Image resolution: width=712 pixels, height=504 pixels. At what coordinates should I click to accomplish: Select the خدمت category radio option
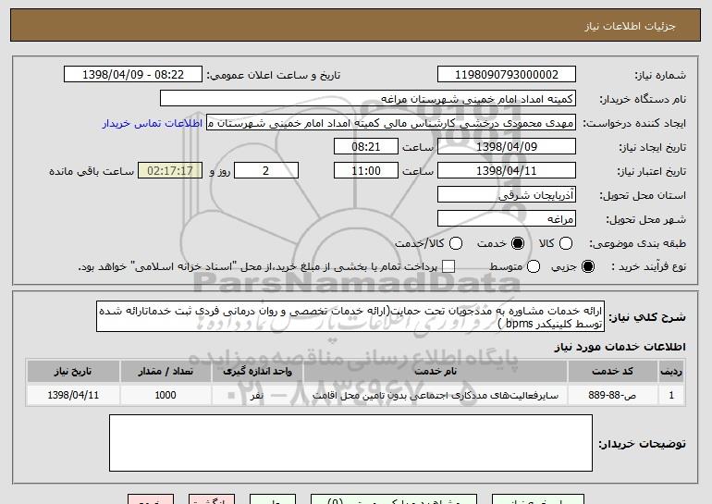click(x=517, y=243)
